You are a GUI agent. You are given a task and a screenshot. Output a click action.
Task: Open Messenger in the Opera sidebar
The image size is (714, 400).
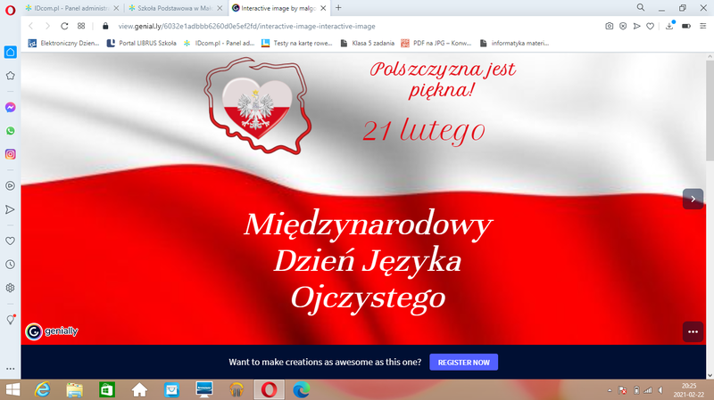coord(10,107)
